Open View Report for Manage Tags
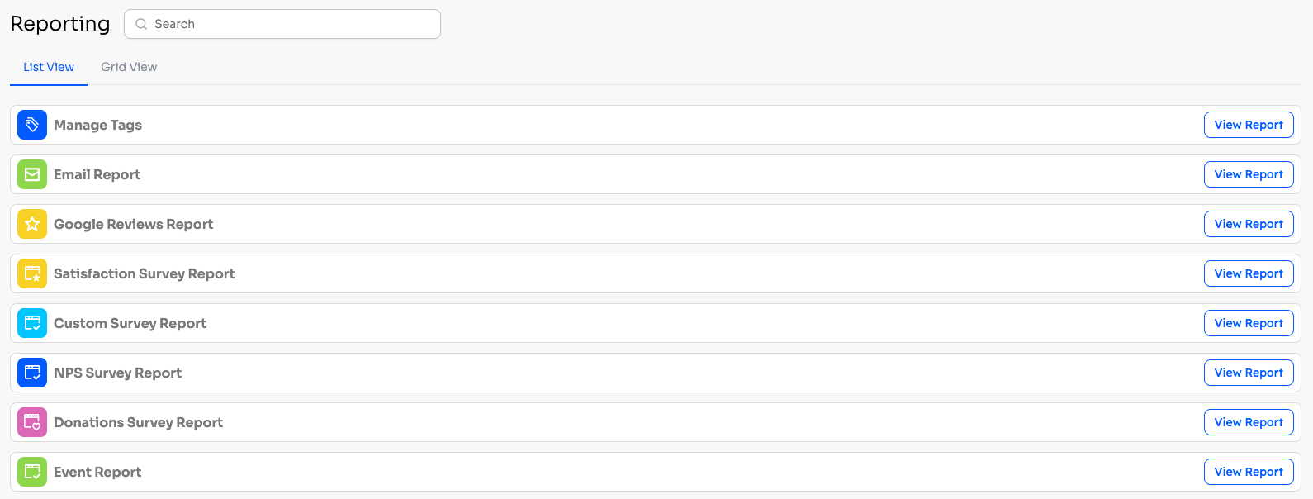The width and height of the screenshot is (1313, 499). 1249,125
